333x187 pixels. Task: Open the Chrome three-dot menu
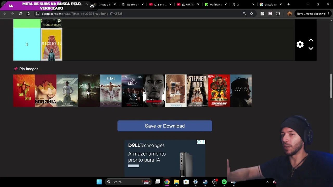pos(328,14)
